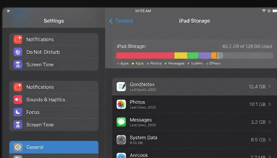
Task: Tap the orientation lock status icon
Action: [x=269, y=11]
